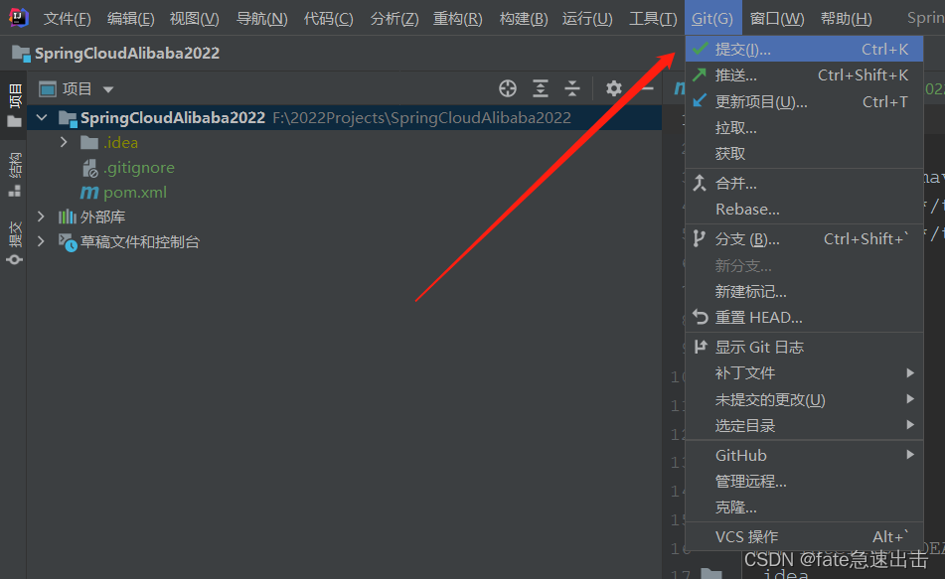Choose 推送... in Git menu
945x579 pixels.
[804, 75]
